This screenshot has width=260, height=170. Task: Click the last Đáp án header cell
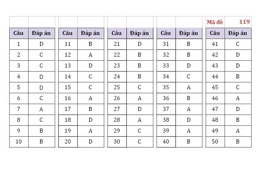[x=238, y=33]
